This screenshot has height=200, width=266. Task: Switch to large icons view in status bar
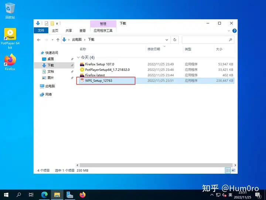coord(233,170)
